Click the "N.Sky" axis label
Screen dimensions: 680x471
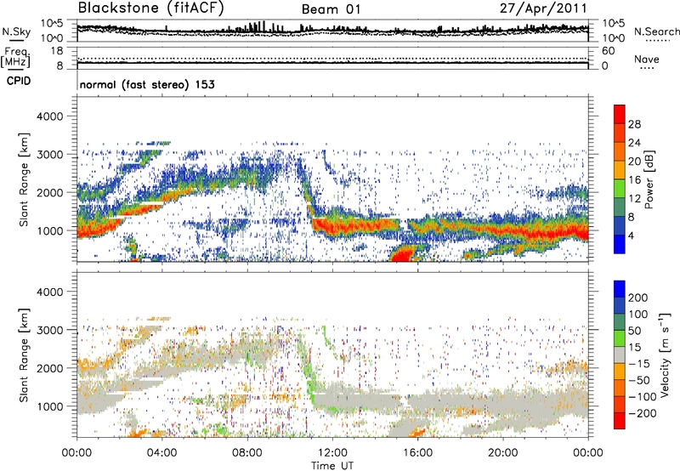click(x=16, y=31)
